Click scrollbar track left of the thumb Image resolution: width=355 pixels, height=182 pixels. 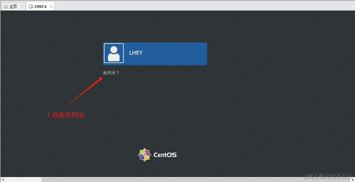pyautogui.click(x=23, y=180)
